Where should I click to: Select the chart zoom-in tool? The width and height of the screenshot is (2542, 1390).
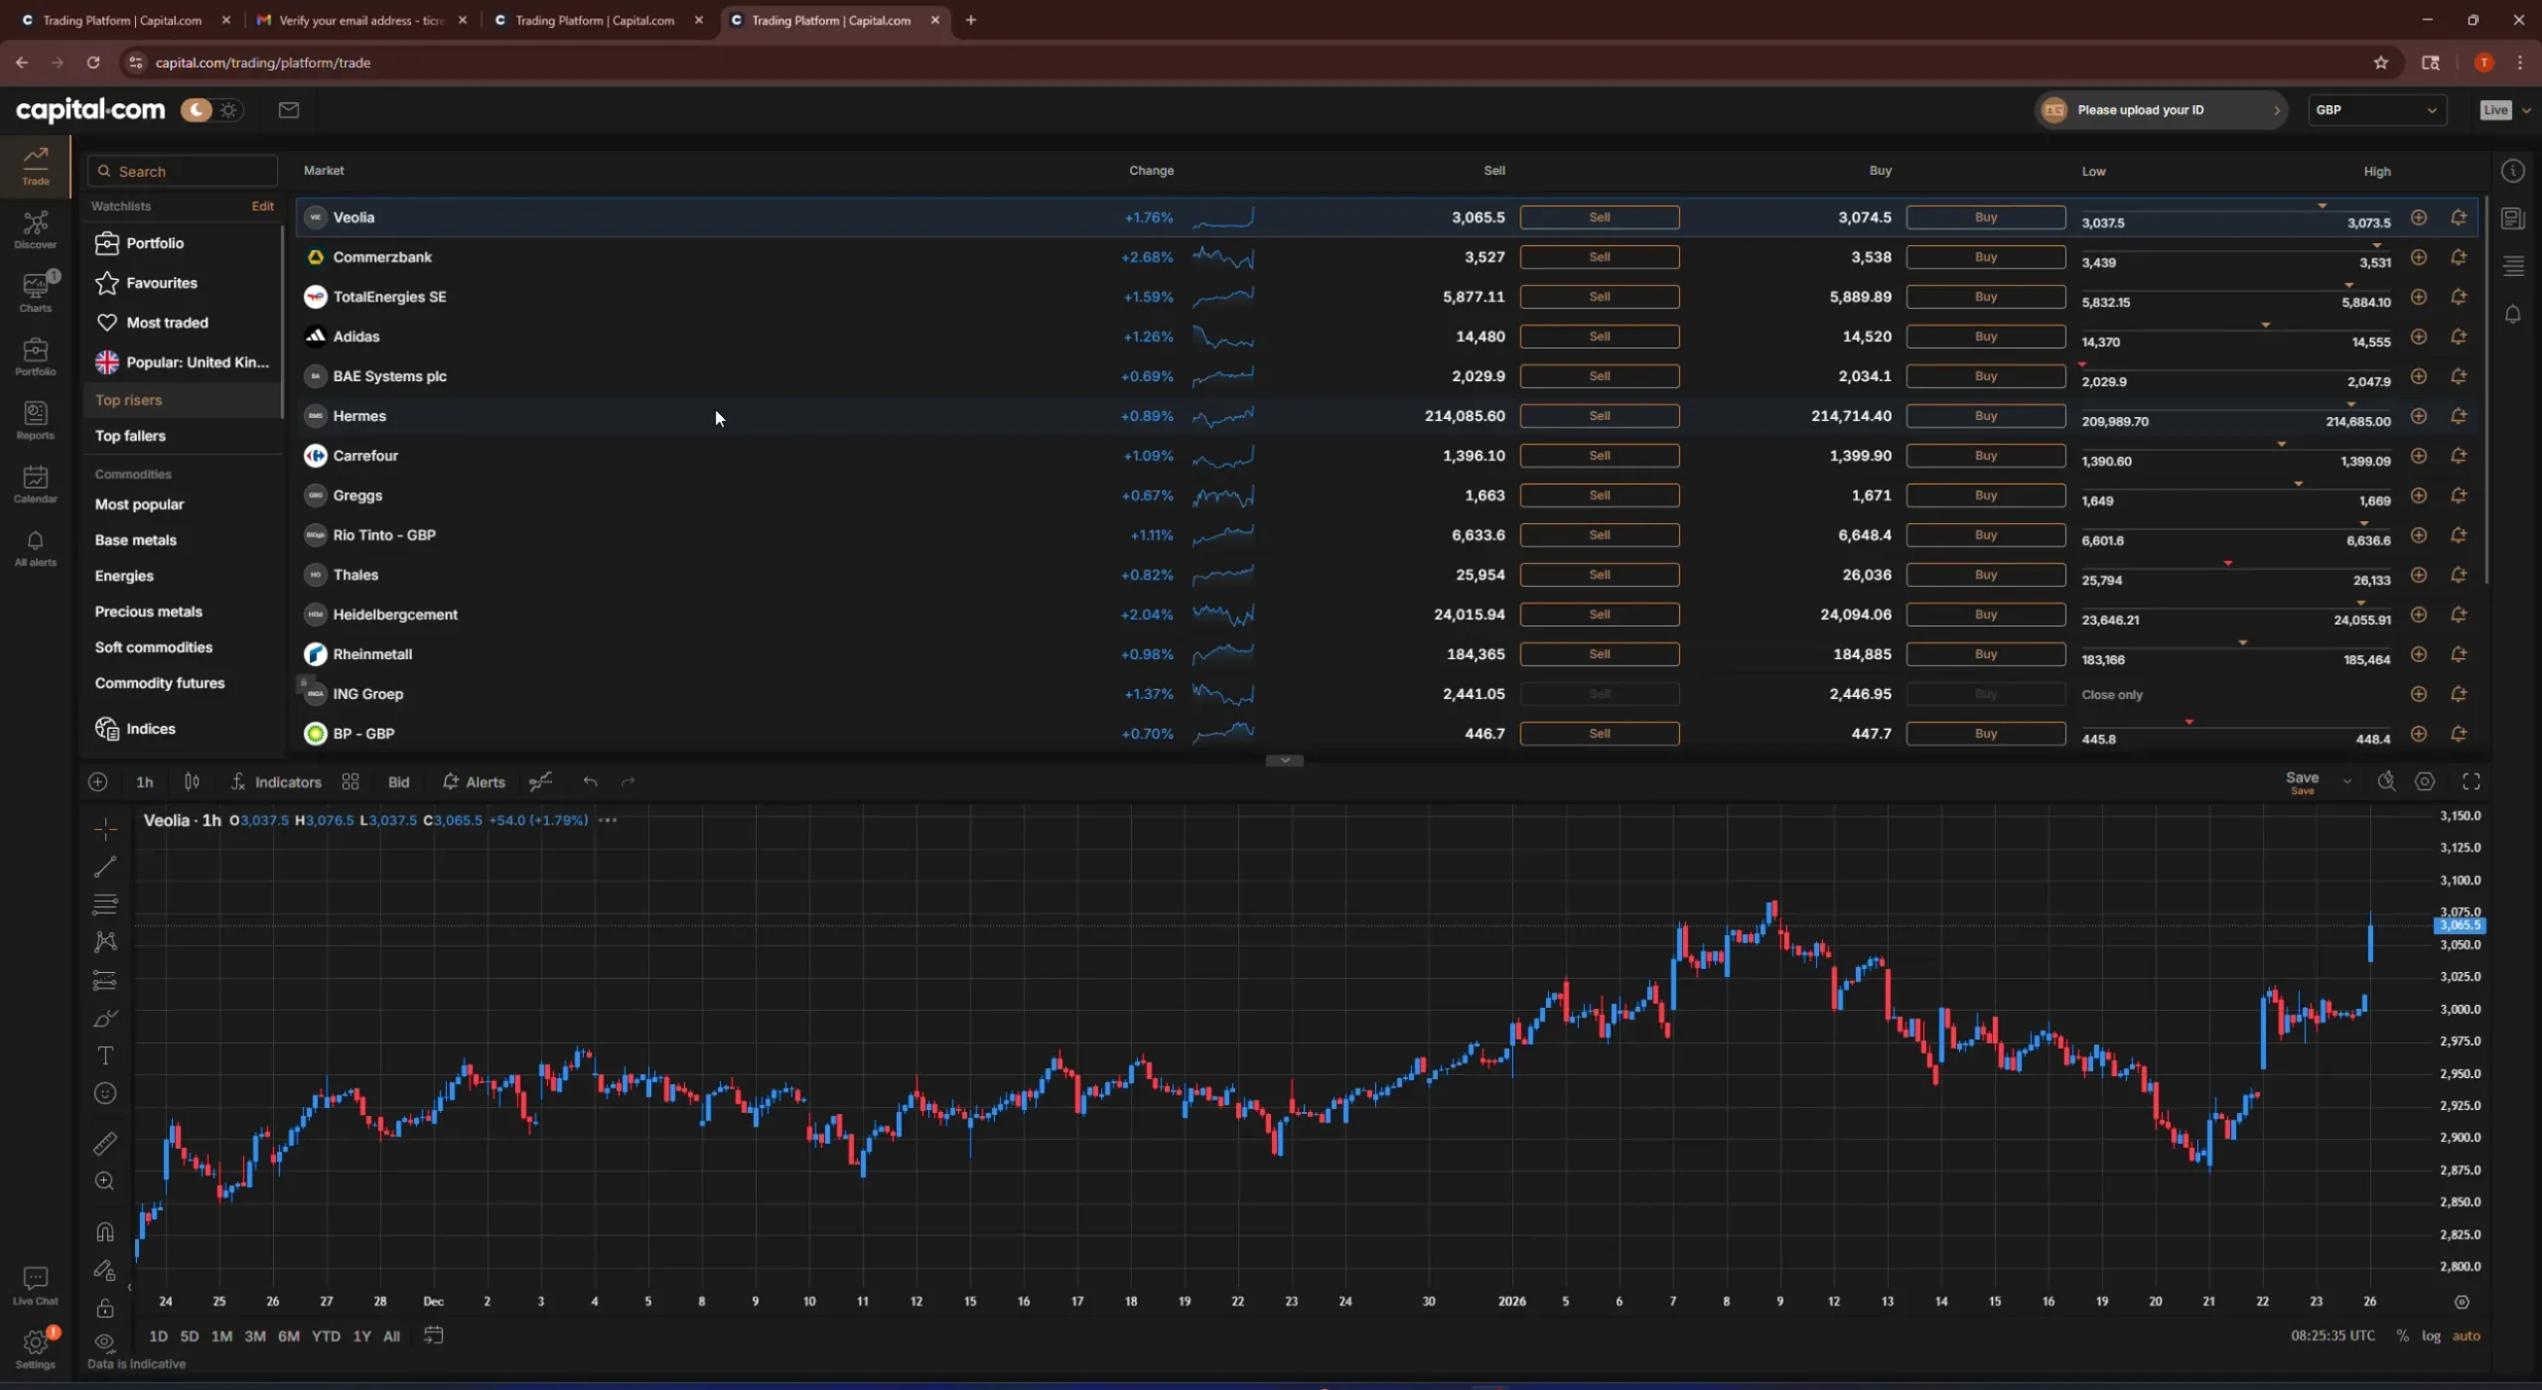click(x=105, y=1181)
